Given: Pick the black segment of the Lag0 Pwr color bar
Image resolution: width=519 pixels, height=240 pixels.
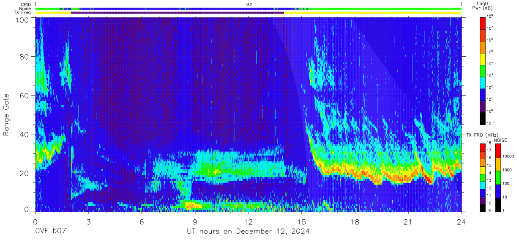Looking at the screenshot, I should [482, 118].
